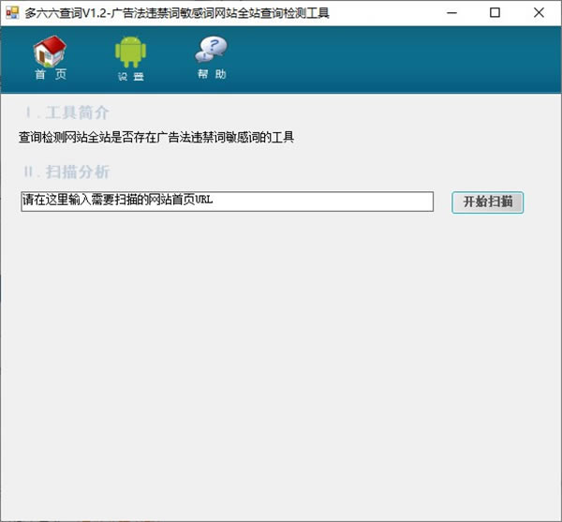
Task: Close the 多六六查词 window
Action: click(x=539, y=13)
